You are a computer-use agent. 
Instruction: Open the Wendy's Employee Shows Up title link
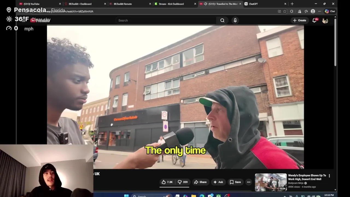[x=307, y=177]
